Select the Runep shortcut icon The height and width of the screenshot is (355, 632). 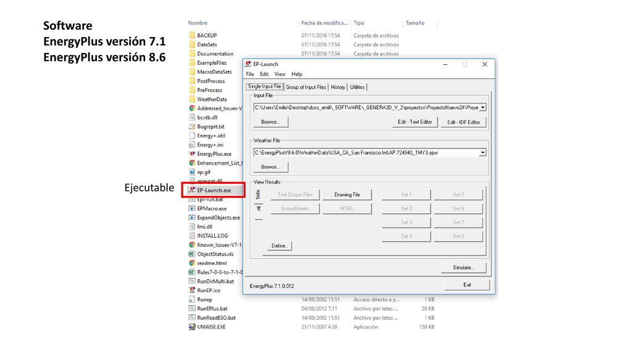pos(193,300)
